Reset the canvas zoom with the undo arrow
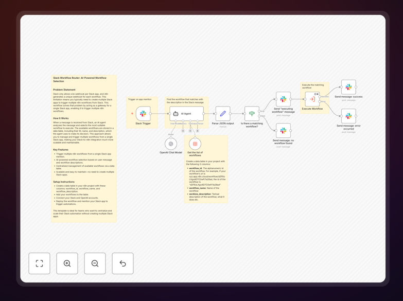 pos(122,263)
